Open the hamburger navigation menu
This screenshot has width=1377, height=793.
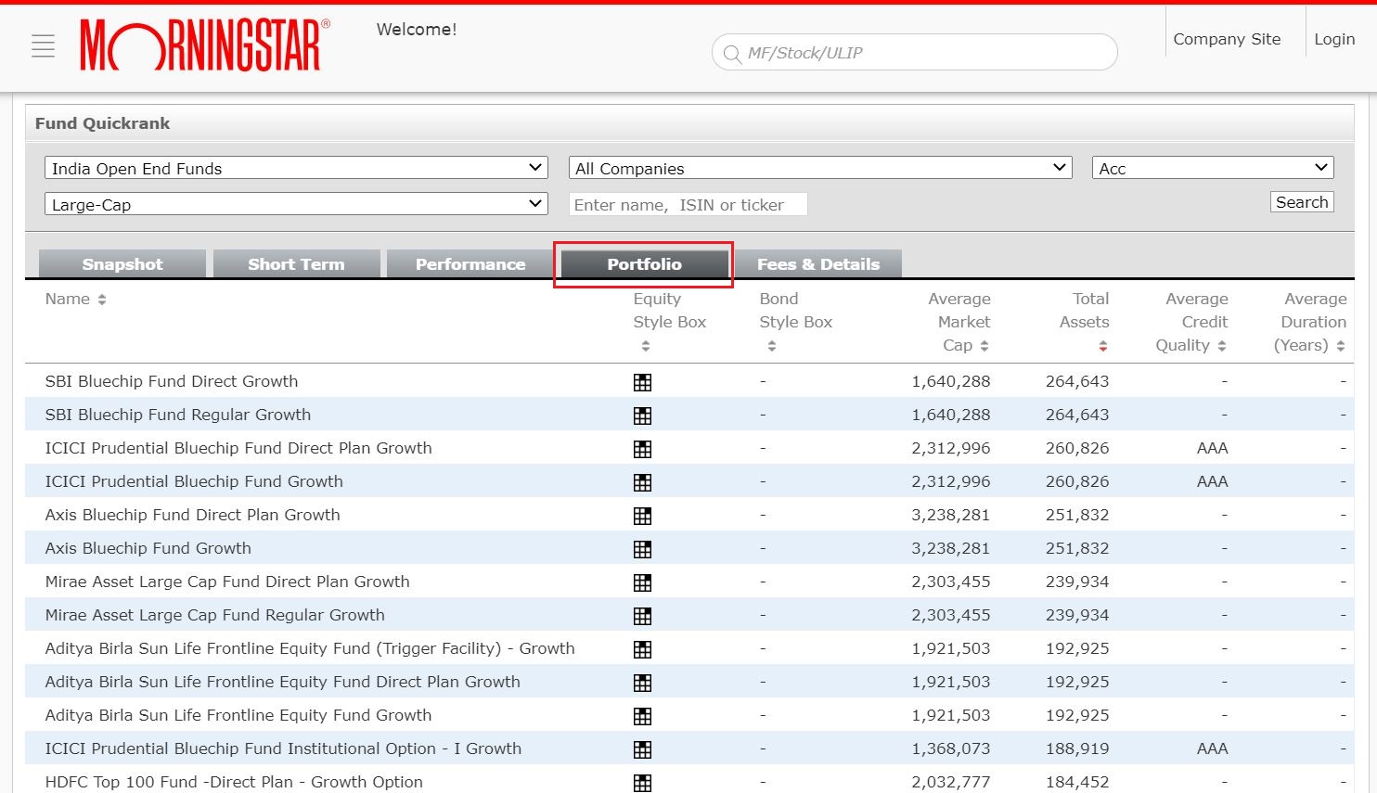click(43, 46)
